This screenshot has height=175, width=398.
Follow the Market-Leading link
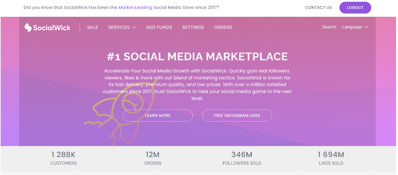pyautogui.click(x=135, y=7)
